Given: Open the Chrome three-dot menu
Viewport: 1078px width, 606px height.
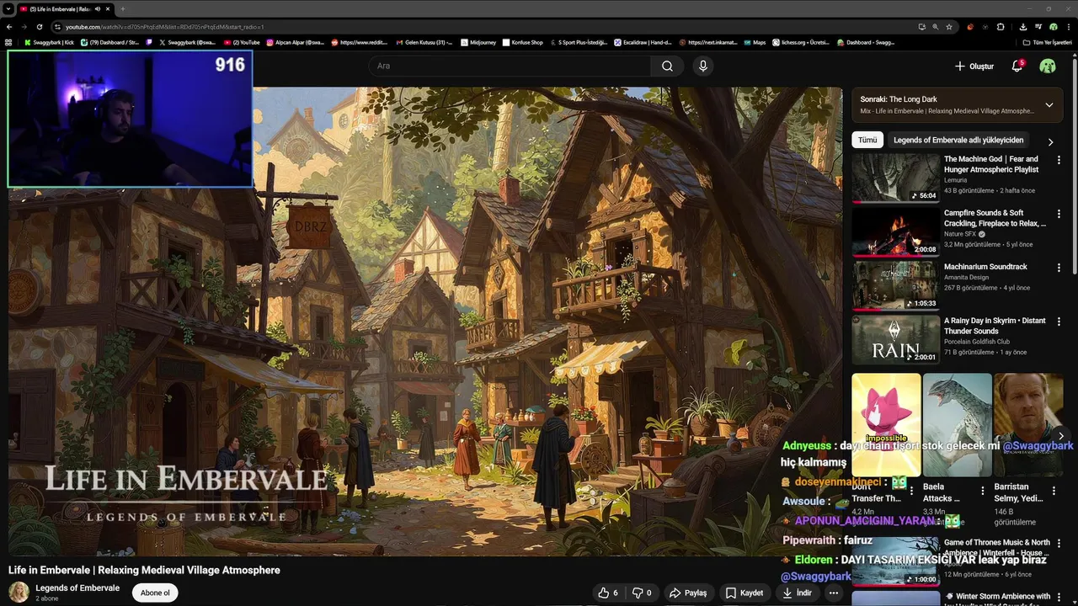Looking at the screenshot, I should [1068, 27].
